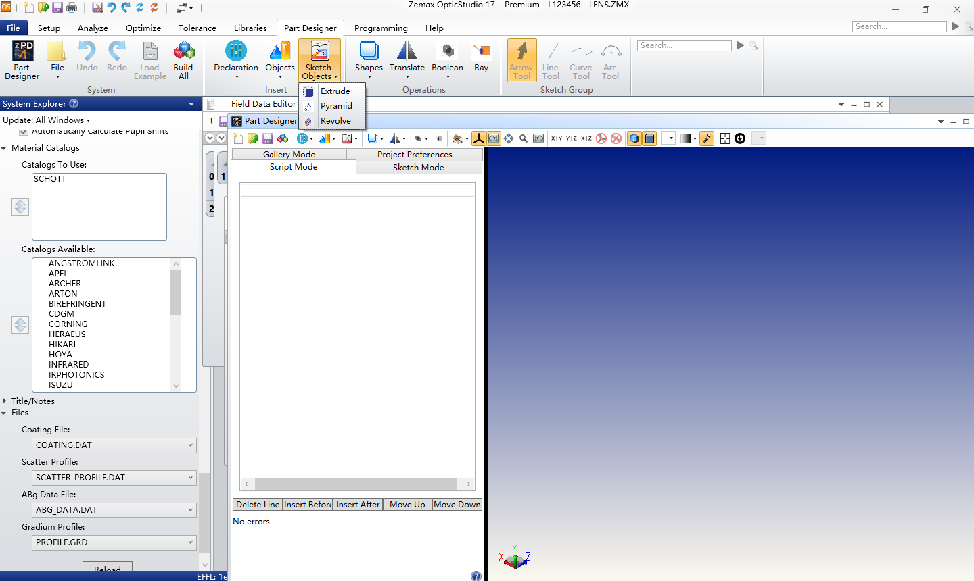Switch to Sketch Mode tab
974x581 pixels.
[419, 168]
